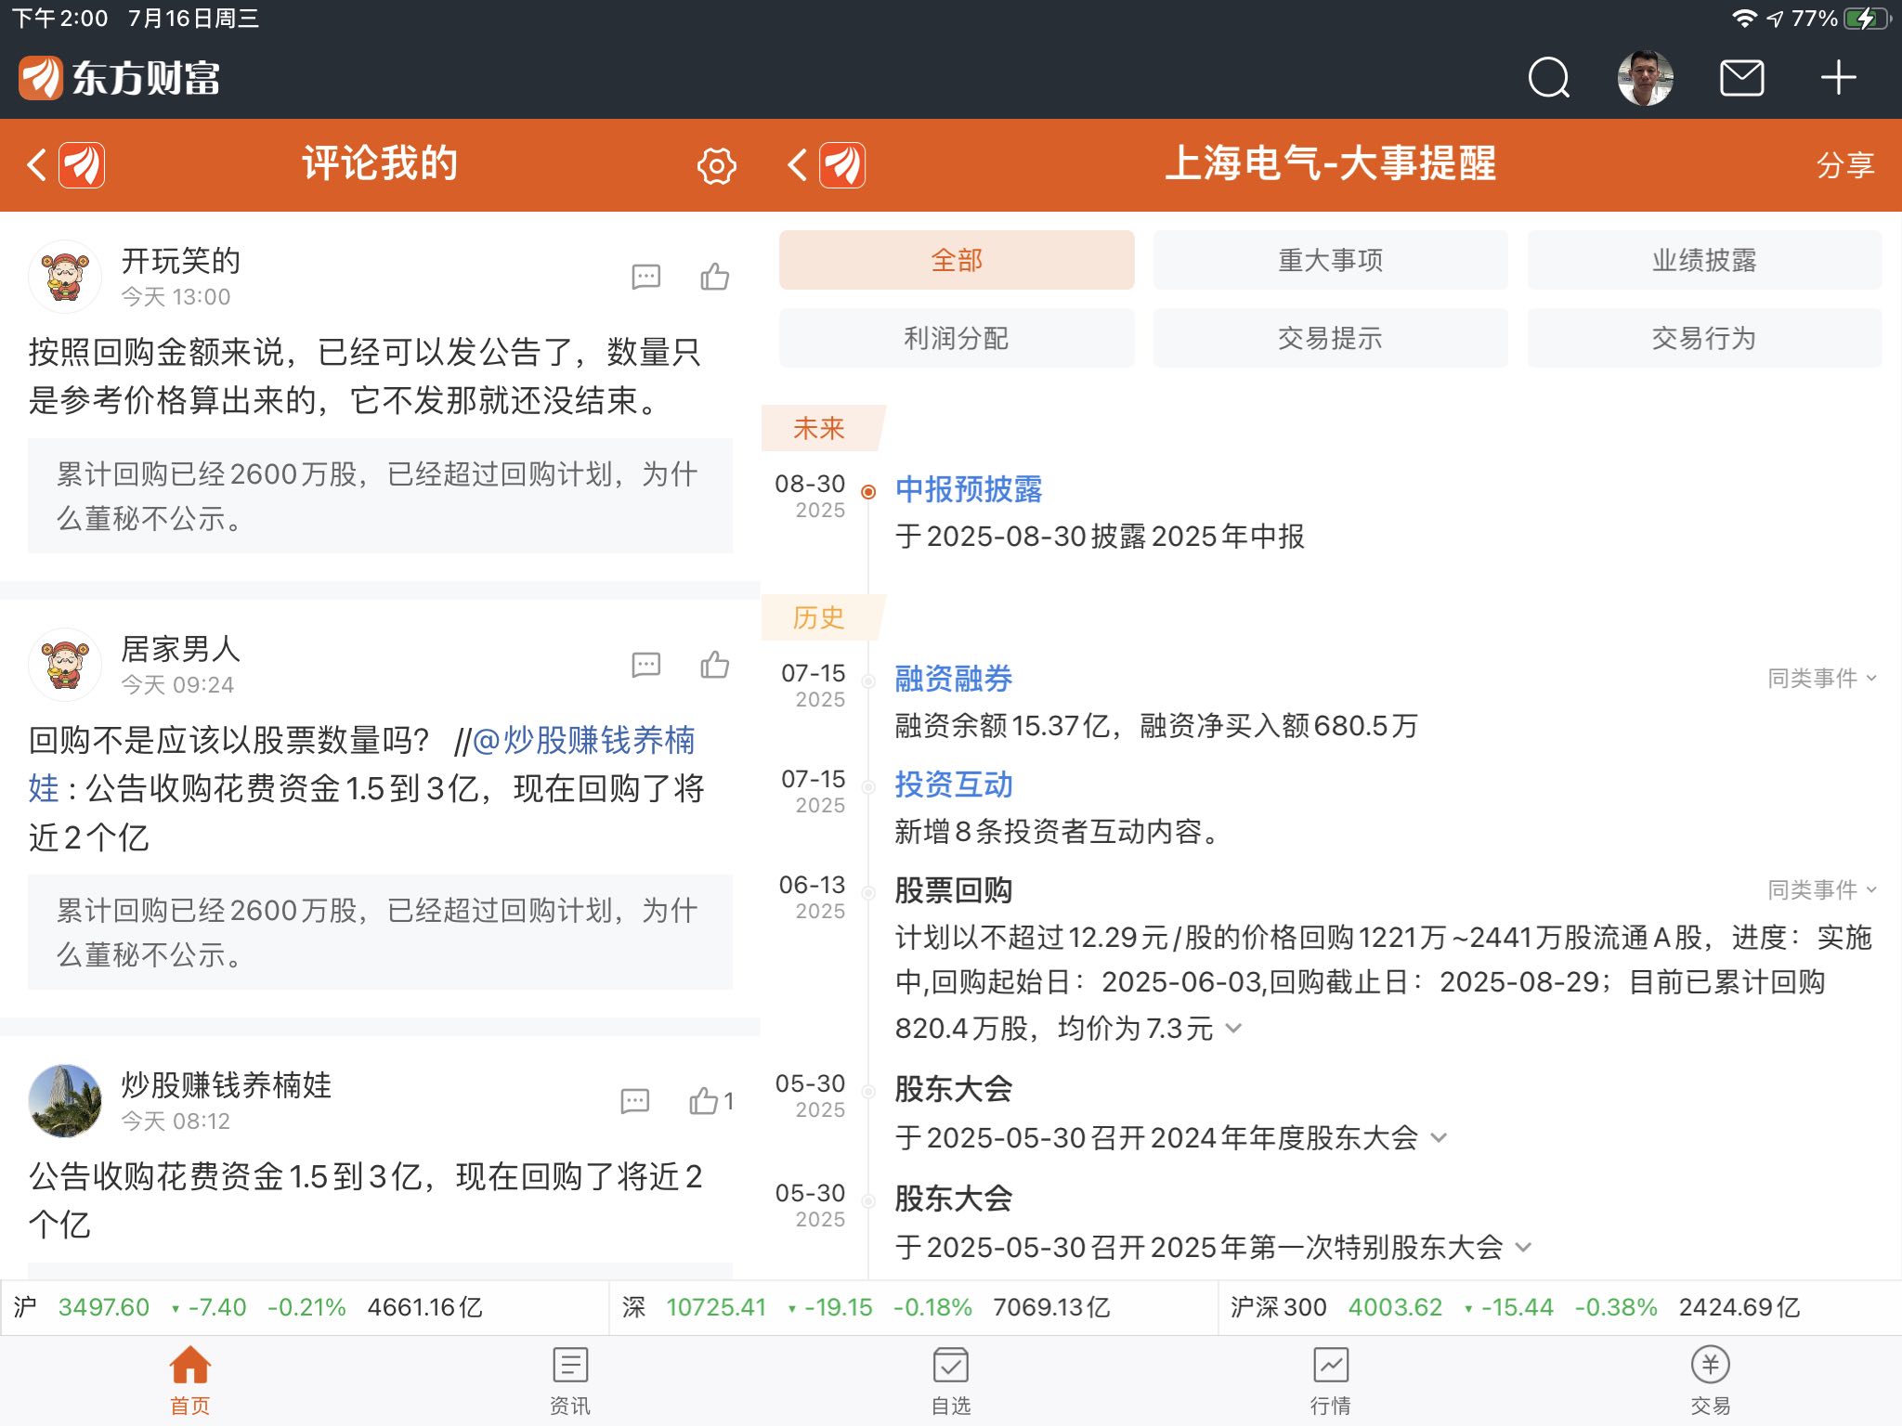Open the 中报预披露 event link
Image resolution: width=1902 pixels, height=1426 pixels.
969,489
